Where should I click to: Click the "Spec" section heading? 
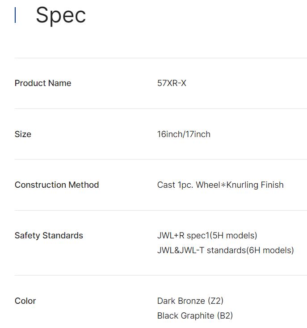[60, 15]
